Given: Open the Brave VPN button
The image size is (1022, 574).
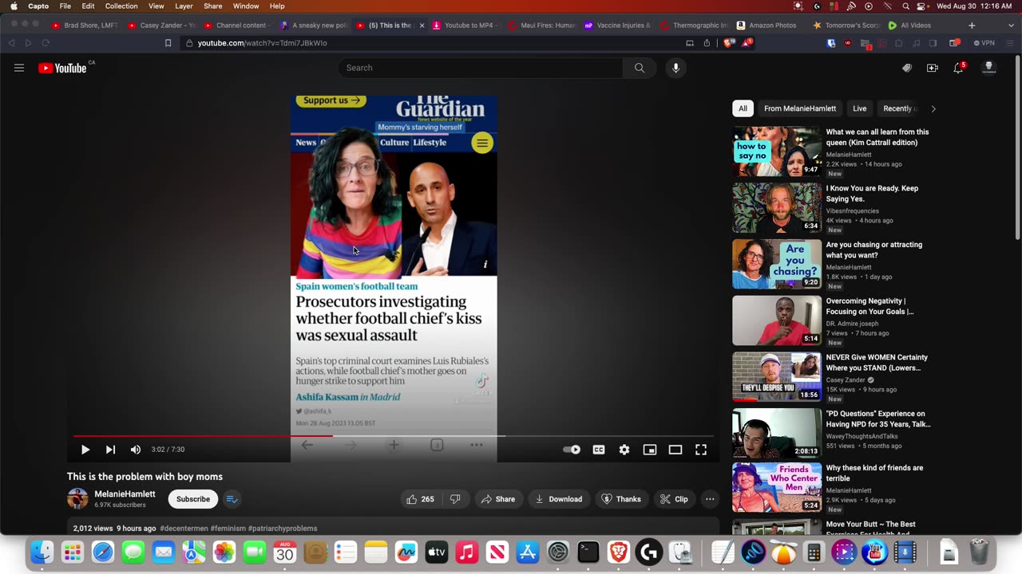Looking at the screenshot, I should (984, 43).
